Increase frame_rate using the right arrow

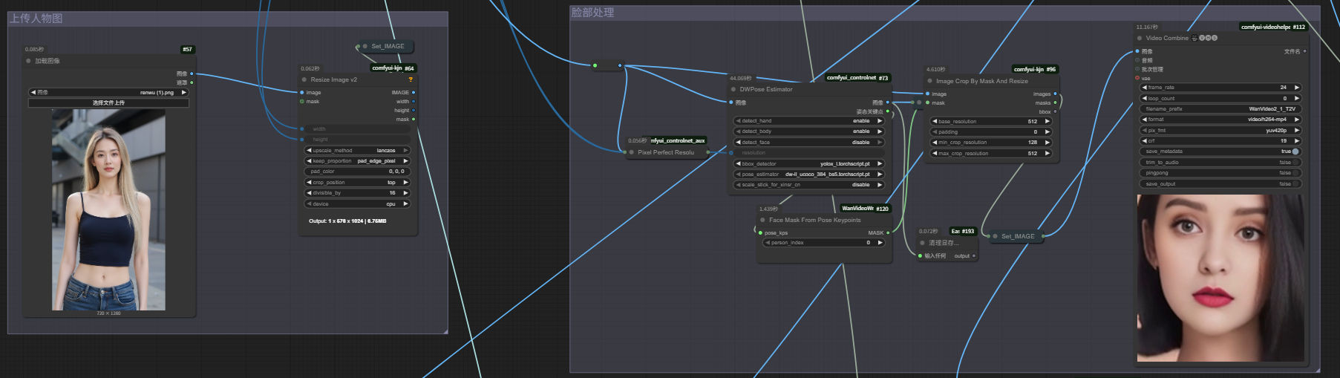point(1297,87)
